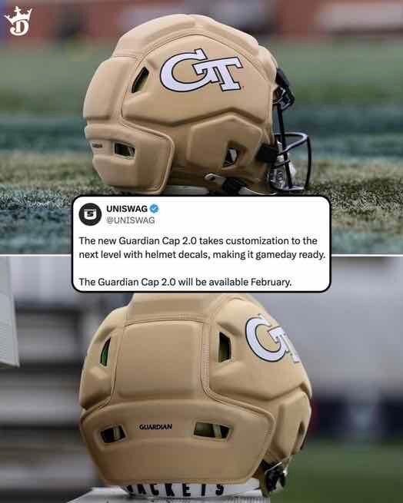This screenshot has width=403, height=503.
Task: Click the DraftKings crown logo
Action: pyautogui.click(x=18, y=22)
